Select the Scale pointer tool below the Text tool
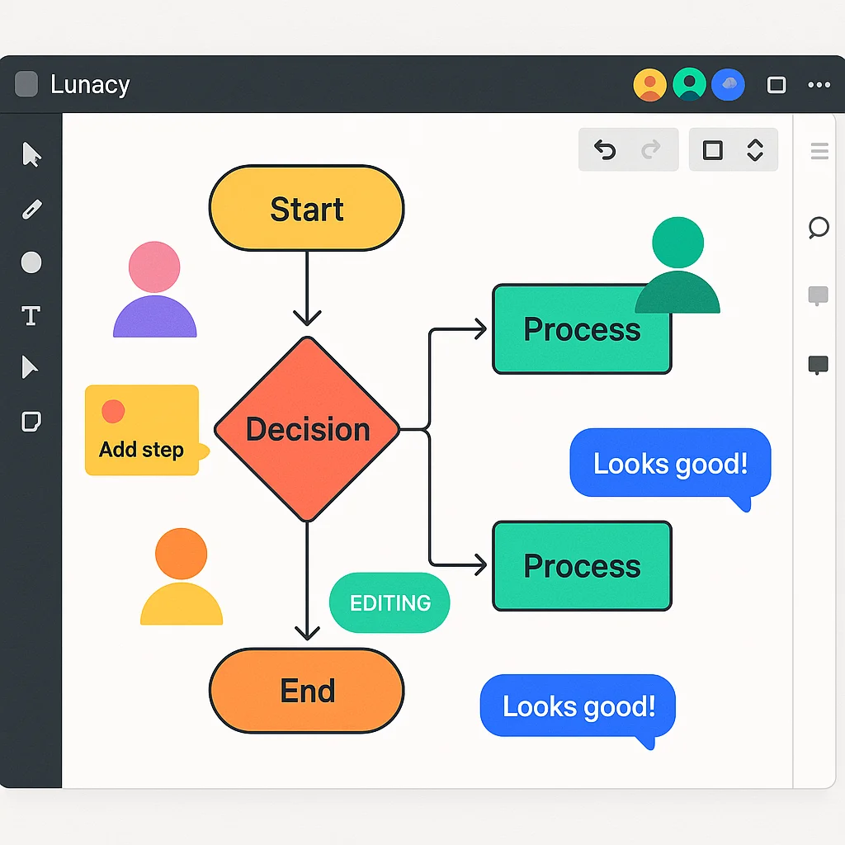The image size is (845, 845). click(x=31, y=368)
